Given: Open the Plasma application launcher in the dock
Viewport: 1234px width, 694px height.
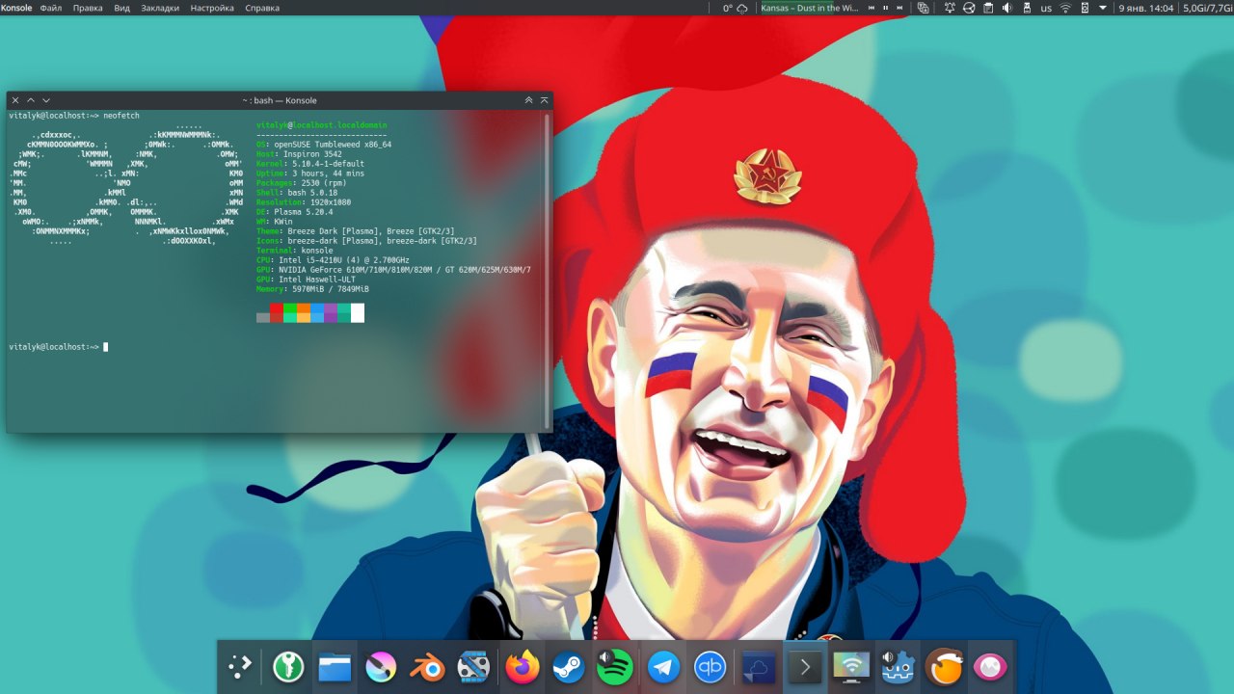Looking at the screenshot, I should (241, 667).
